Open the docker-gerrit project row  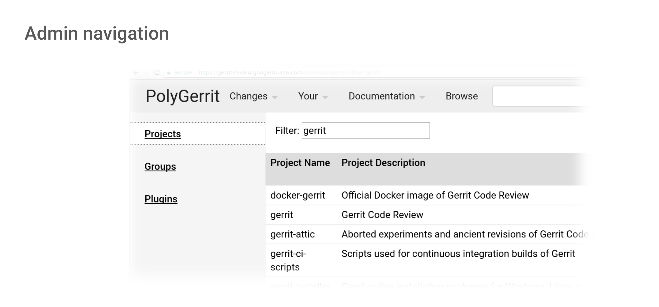[x=297, y=195]
